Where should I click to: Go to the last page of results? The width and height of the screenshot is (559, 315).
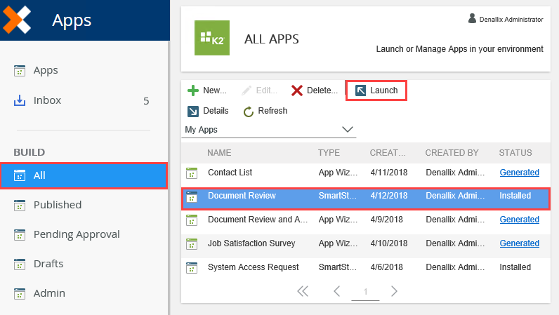pos(303,291)
